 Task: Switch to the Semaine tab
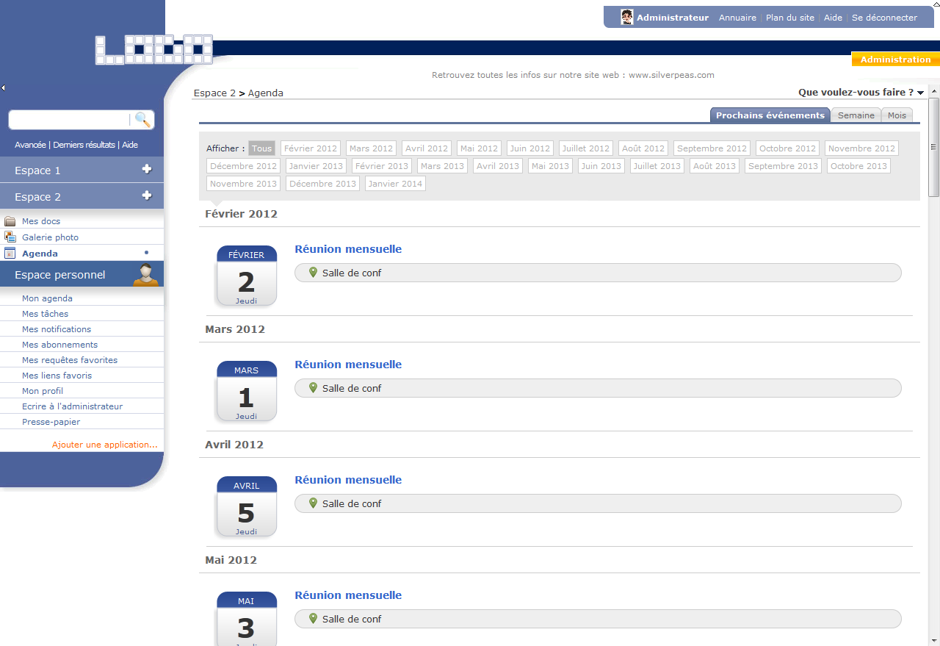click(x=856, y=115)
